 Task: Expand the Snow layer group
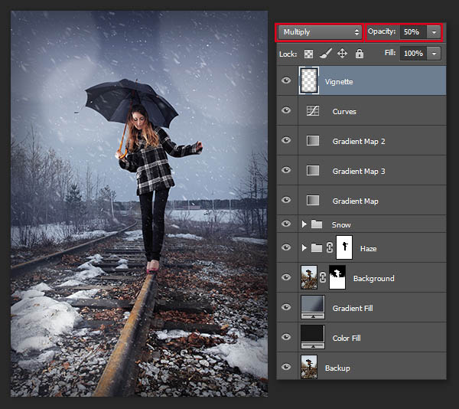(304, 224)
